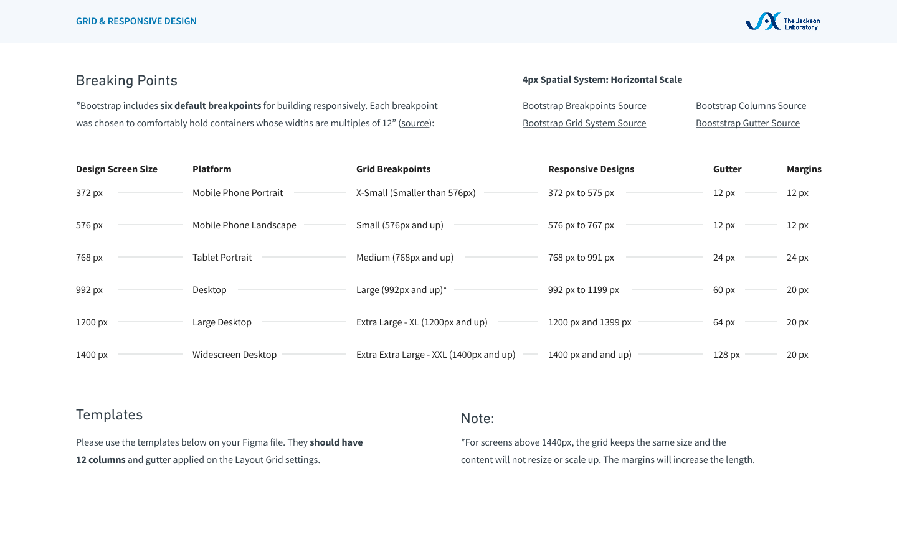The height and width of the screenshot is (560, 897).
Task: Follow the inline "source" link
Action: [415, 123]
